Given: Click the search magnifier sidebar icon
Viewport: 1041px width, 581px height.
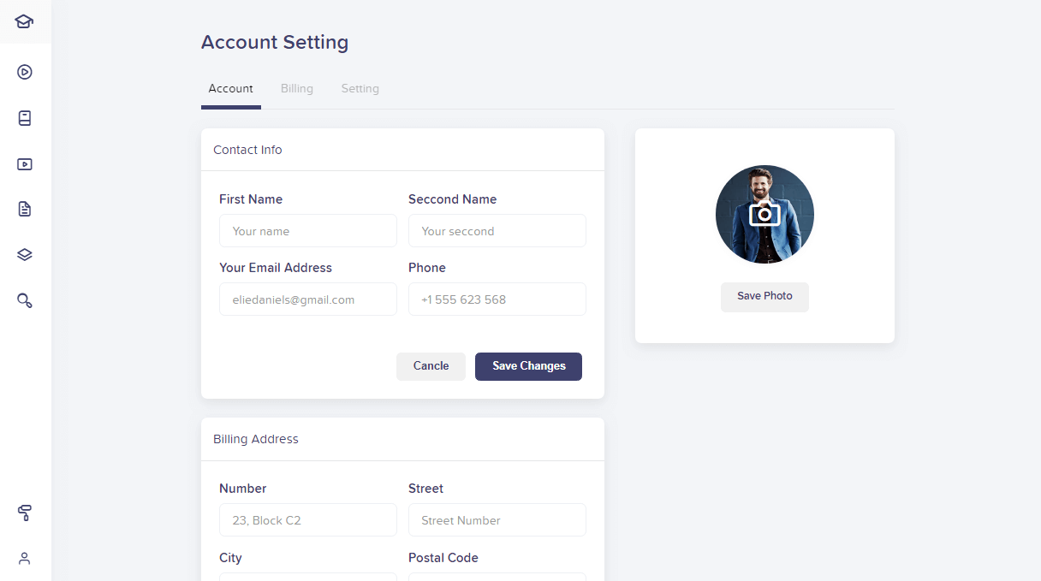Looking at the screenshot, I should pos(25,300).
